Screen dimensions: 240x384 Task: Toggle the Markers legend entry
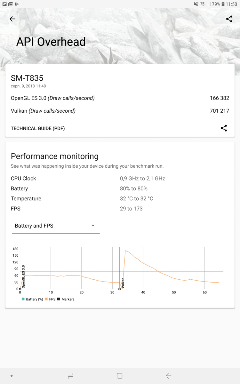click(x=66, y=299)
